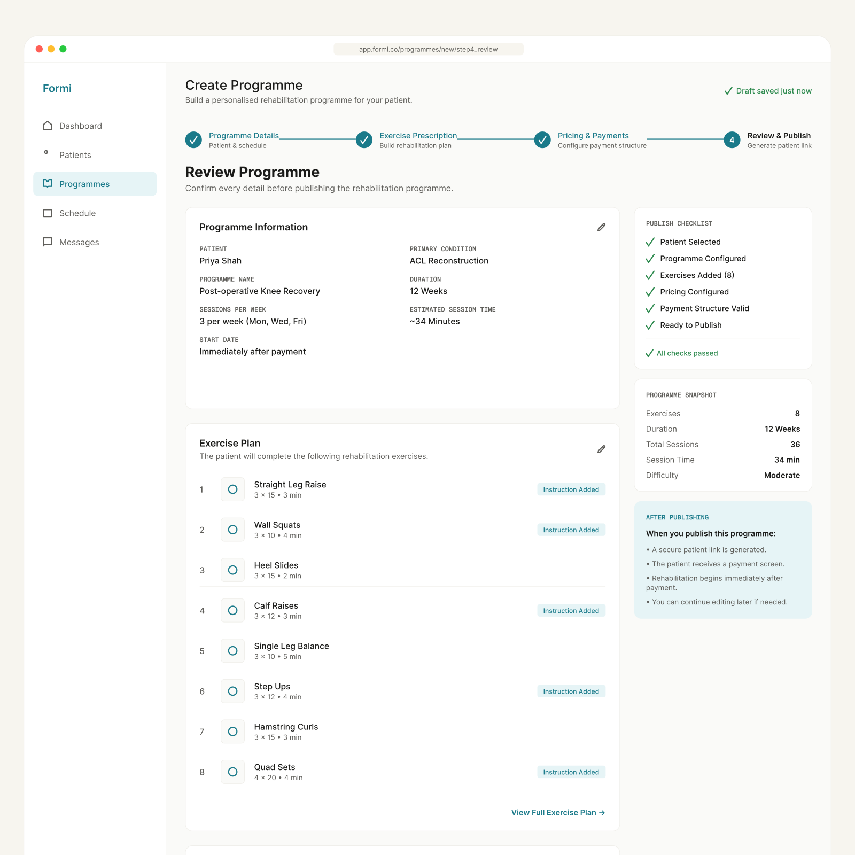855x855 pixels.
Task: Click the Hamstring Curls exercise icon
Action: [x=232, y=732]
